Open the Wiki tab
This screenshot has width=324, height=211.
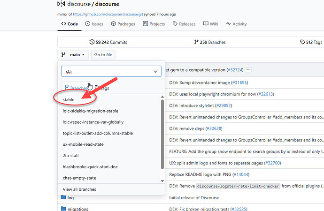point(211,24)
